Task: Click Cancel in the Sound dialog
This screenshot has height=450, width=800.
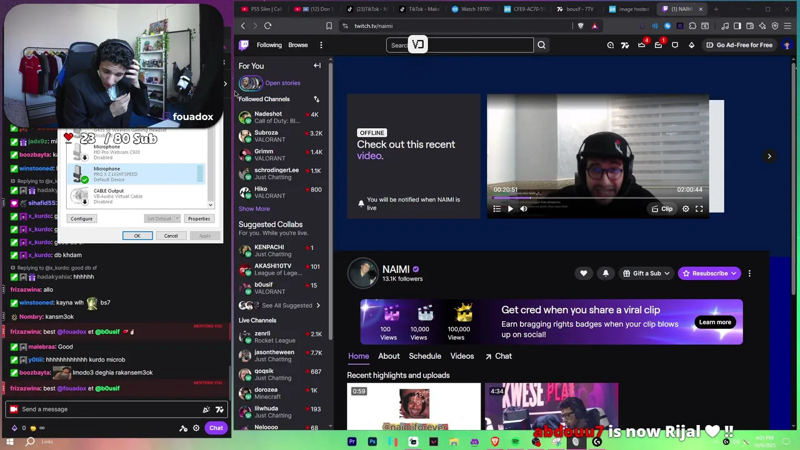Action: tap(171, 236)
